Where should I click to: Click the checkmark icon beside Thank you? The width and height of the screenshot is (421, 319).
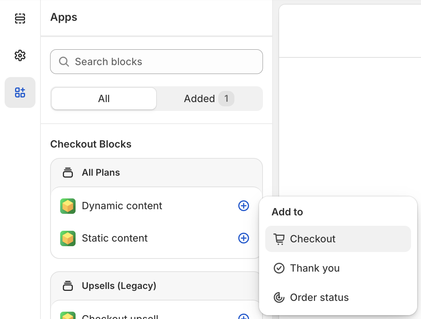click(x=279, y=268)
